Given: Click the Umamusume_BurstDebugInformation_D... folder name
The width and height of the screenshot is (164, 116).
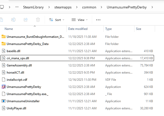Looking at the screenshot, I should point(35,37).
